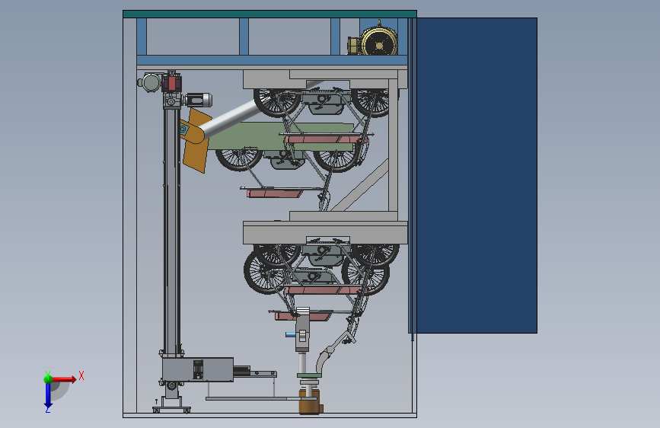Select the grey lower bicycle support beam
This screenshot has width=660, height=428.
[325, 232]
